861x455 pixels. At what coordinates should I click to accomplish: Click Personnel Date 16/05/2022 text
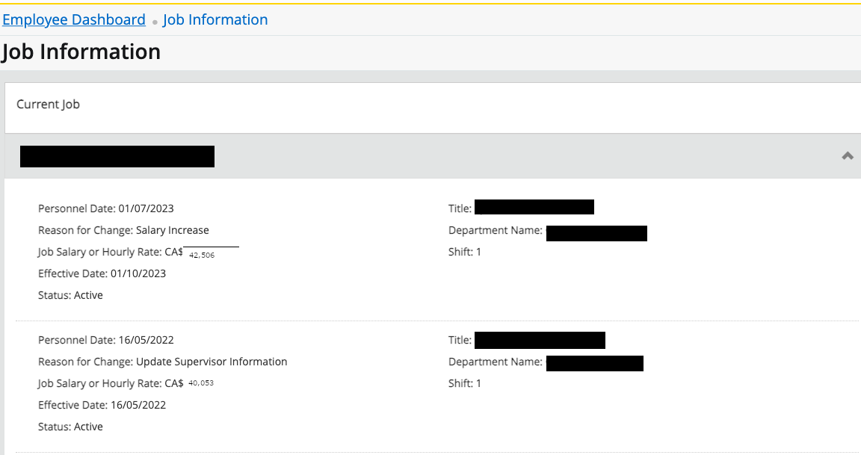click(105, 340)
